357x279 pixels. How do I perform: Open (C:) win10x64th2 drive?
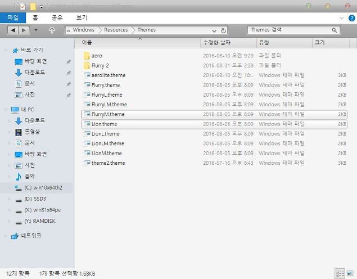click(43, 188)
